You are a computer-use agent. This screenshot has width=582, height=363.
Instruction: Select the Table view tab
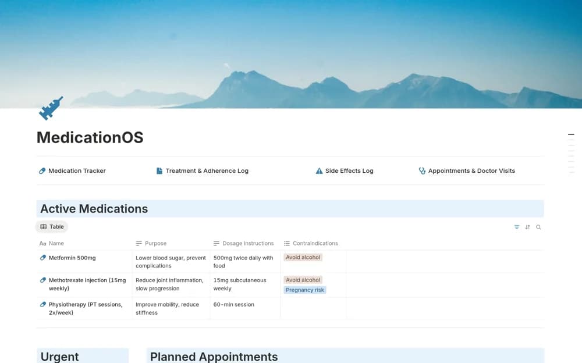point(52,227)
